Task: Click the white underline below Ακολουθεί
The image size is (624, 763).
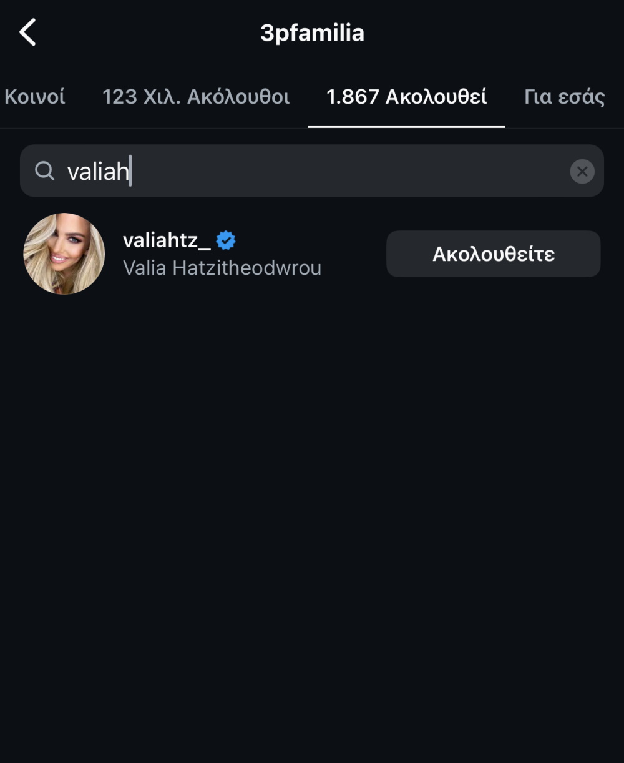Action: 406,126
